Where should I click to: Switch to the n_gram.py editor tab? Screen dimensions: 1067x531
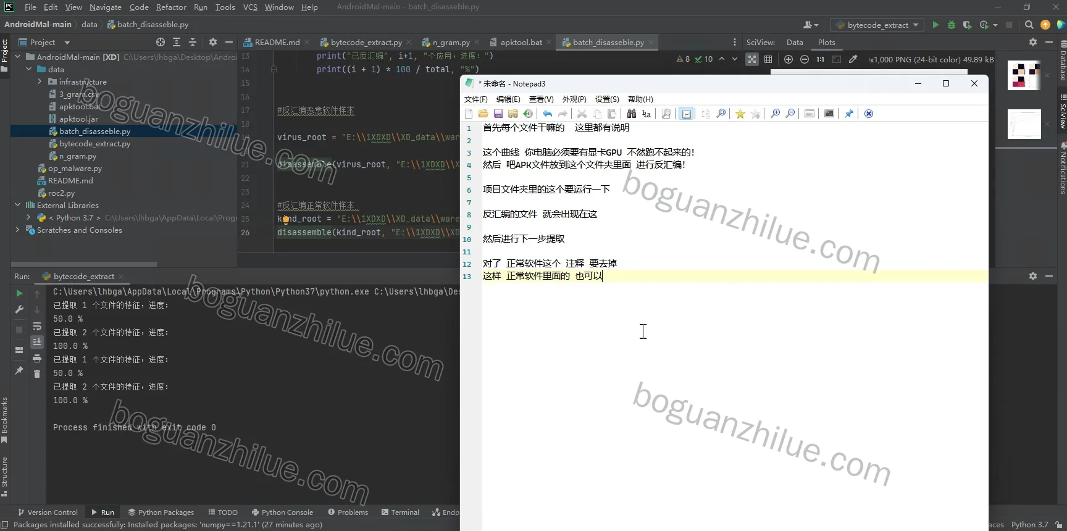451,43
